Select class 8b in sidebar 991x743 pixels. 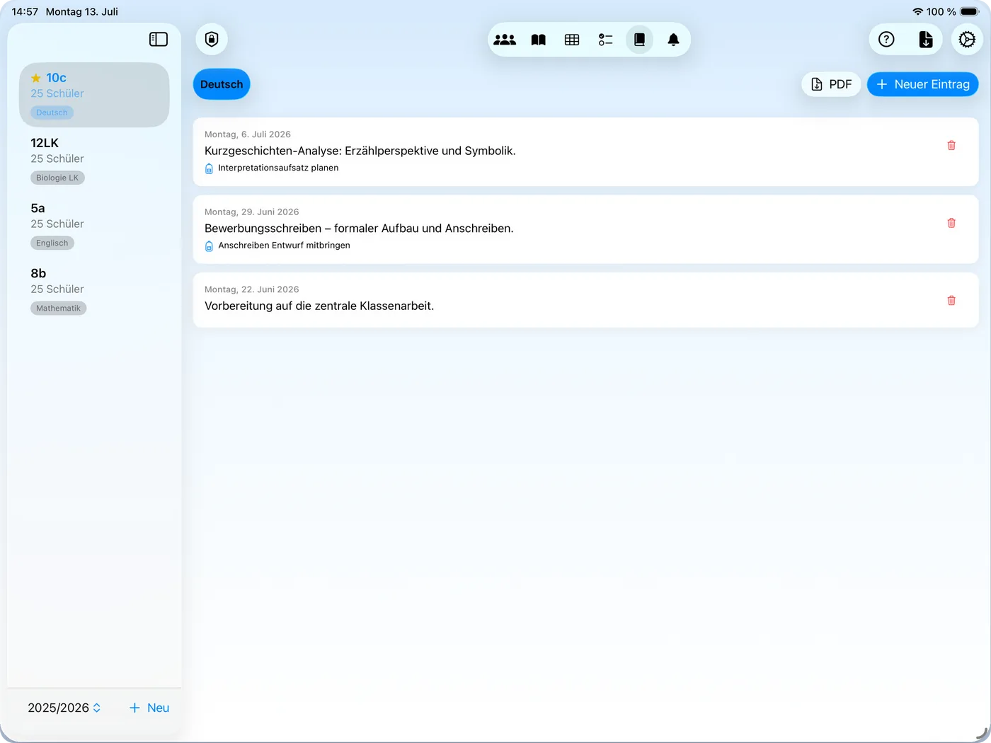94,290
